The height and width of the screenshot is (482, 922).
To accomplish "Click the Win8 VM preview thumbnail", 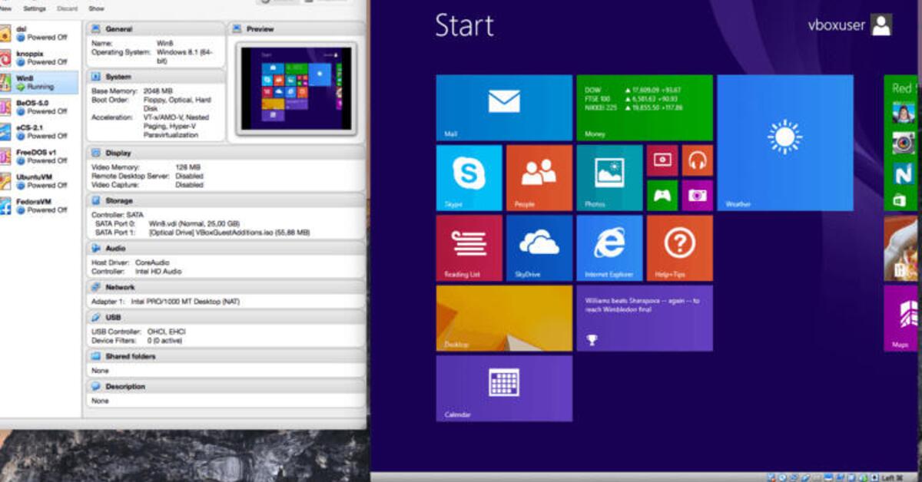I will 296,88.
